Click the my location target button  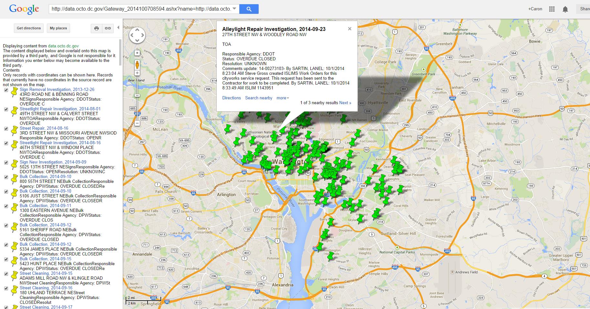137,53
